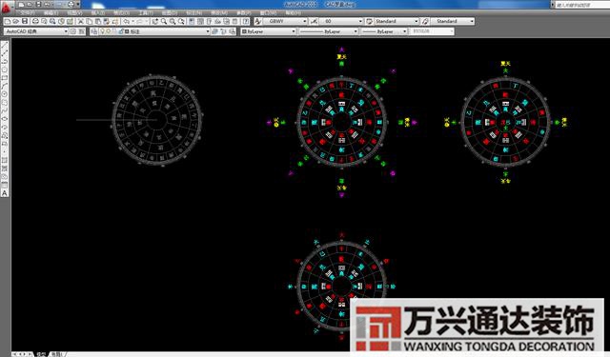Click the Copy clipboard icon
This screenshot has width=610, height=357.
[x=89, y=21]
